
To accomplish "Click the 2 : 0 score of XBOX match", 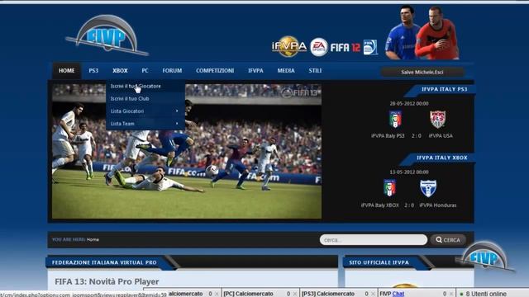I will coord(409,205).
